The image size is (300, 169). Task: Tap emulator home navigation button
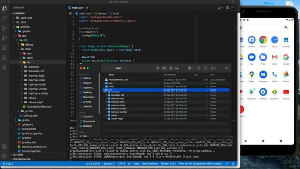263,141
